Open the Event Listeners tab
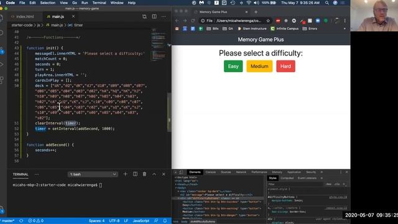The height and width of the screenshot is (224, 398). [x=307, y=179]
